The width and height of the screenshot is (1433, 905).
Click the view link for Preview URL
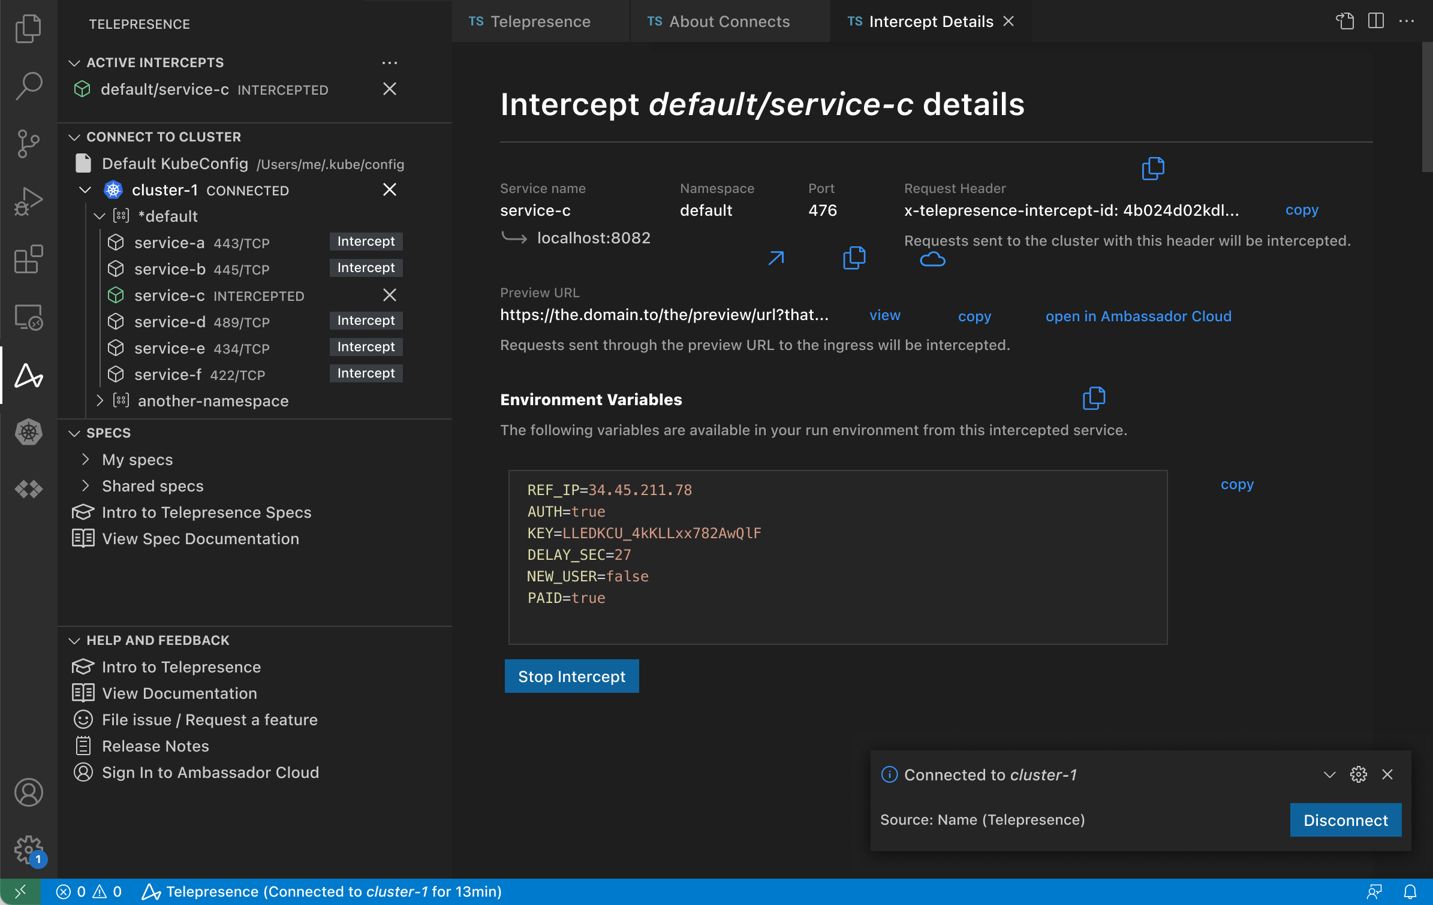(885, 315)
